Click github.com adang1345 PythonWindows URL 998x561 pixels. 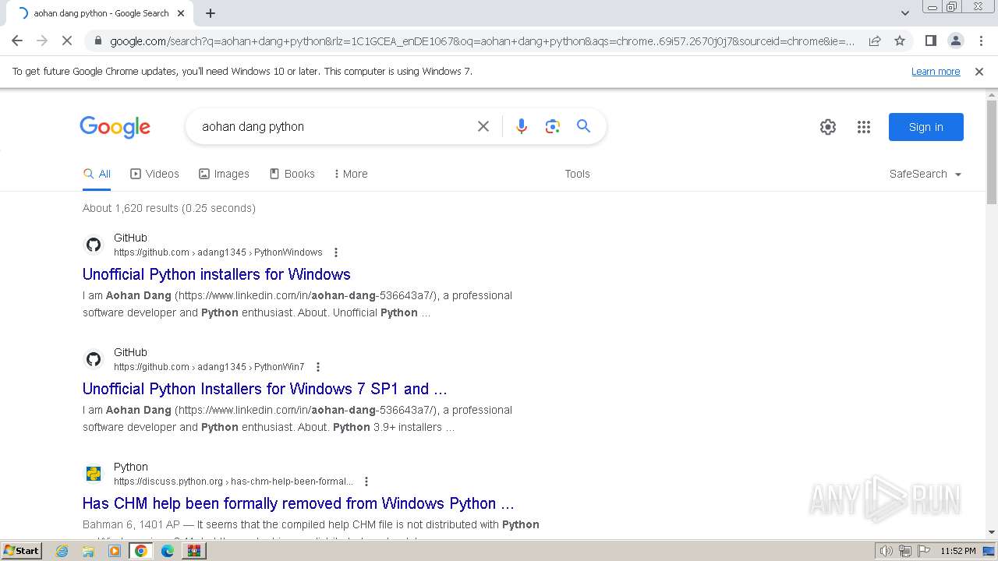[218, 252]
